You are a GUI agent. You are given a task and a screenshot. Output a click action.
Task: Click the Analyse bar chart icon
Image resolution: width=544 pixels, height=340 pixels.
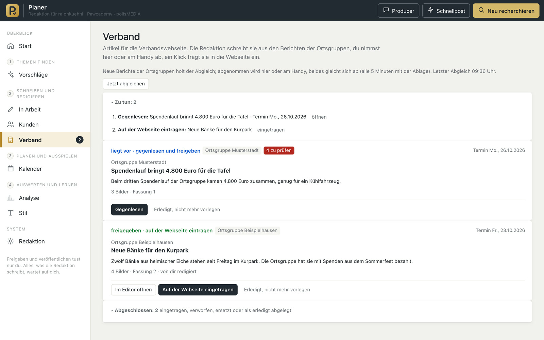11,198
